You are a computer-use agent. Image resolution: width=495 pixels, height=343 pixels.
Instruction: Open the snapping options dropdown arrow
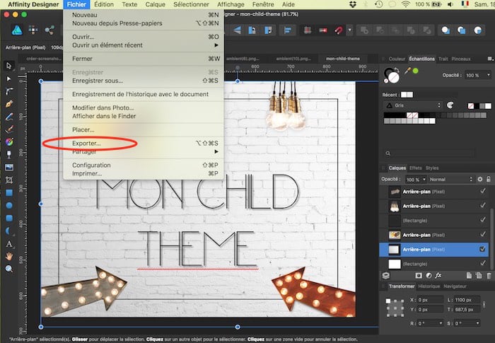tap(349, 30)
